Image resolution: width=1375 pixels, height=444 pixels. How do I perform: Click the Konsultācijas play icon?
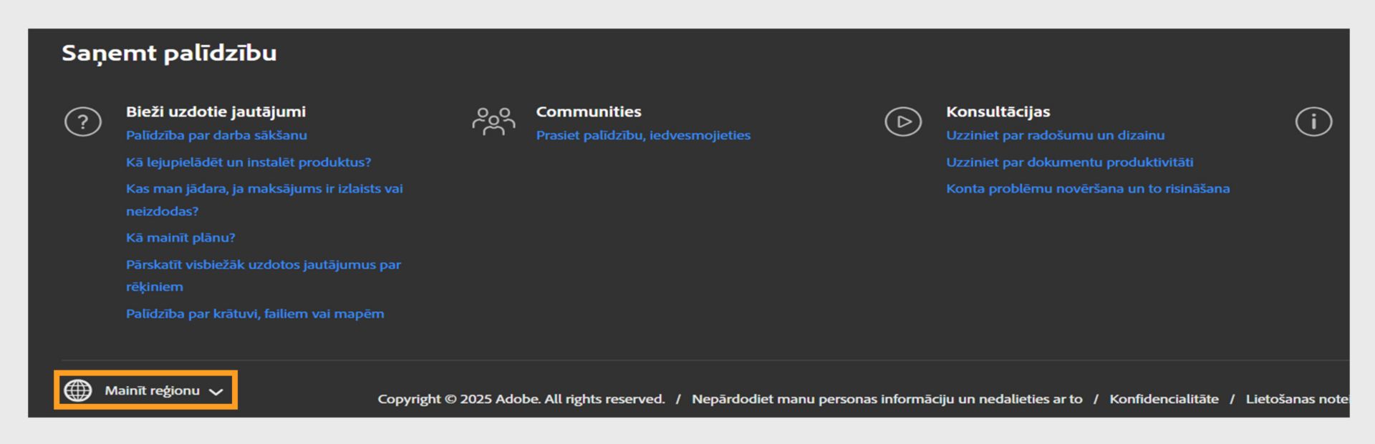(903, 122)
